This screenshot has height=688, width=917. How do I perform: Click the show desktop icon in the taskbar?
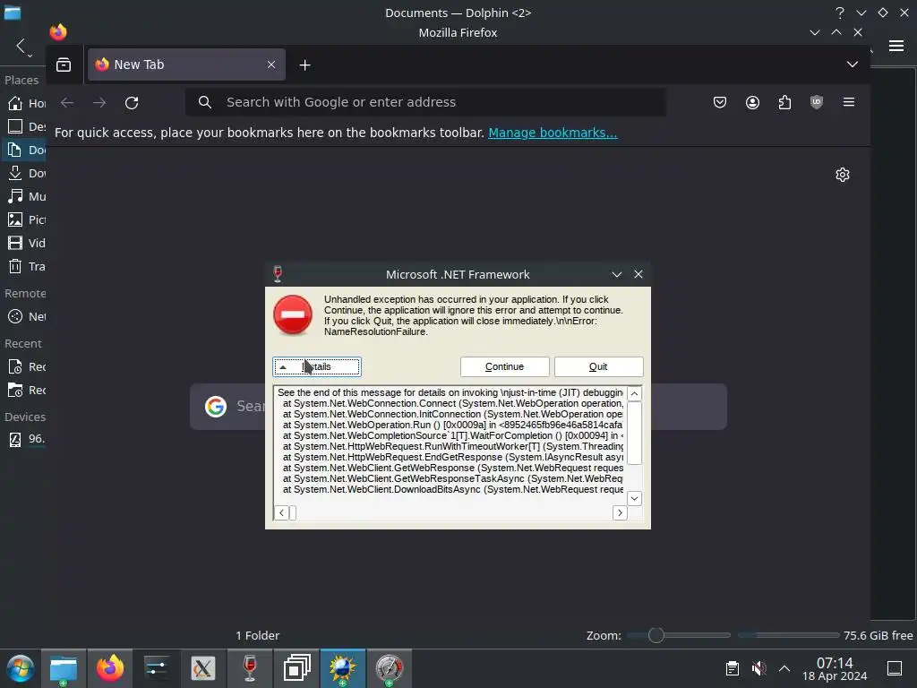pos(895,668)
